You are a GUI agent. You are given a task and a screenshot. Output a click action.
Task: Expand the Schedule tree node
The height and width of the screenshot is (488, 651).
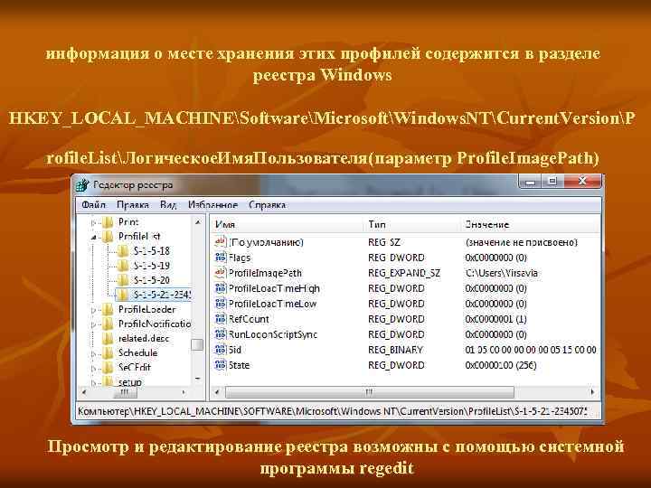(93, 354)
